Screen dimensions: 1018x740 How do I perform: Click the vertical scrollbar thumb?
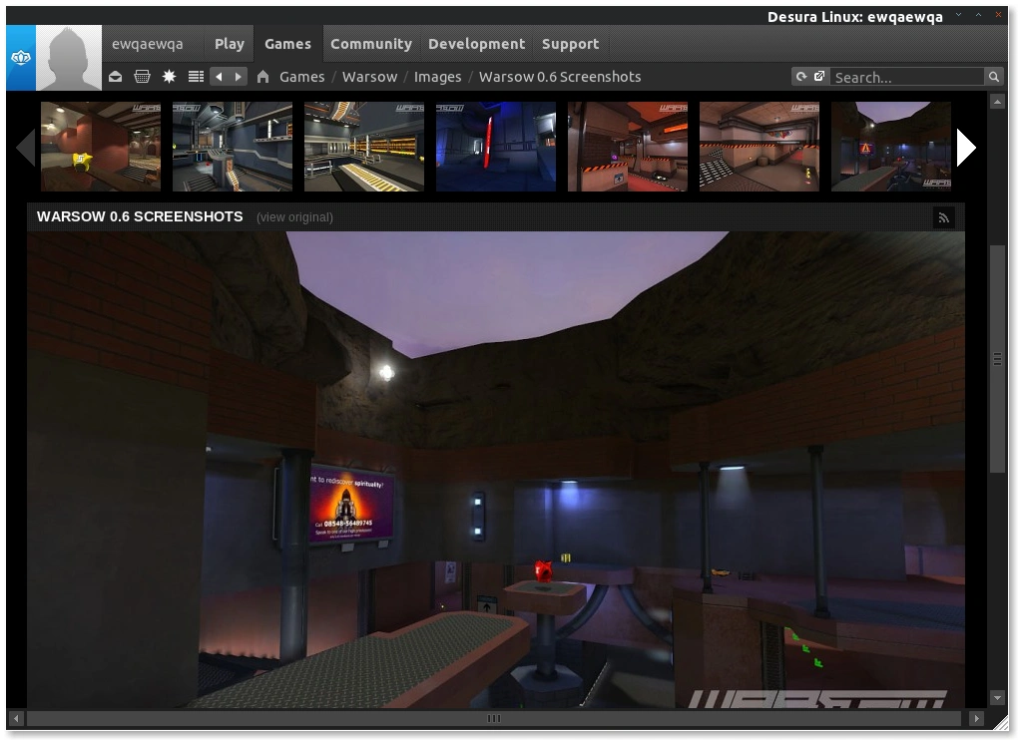[997, 359]
